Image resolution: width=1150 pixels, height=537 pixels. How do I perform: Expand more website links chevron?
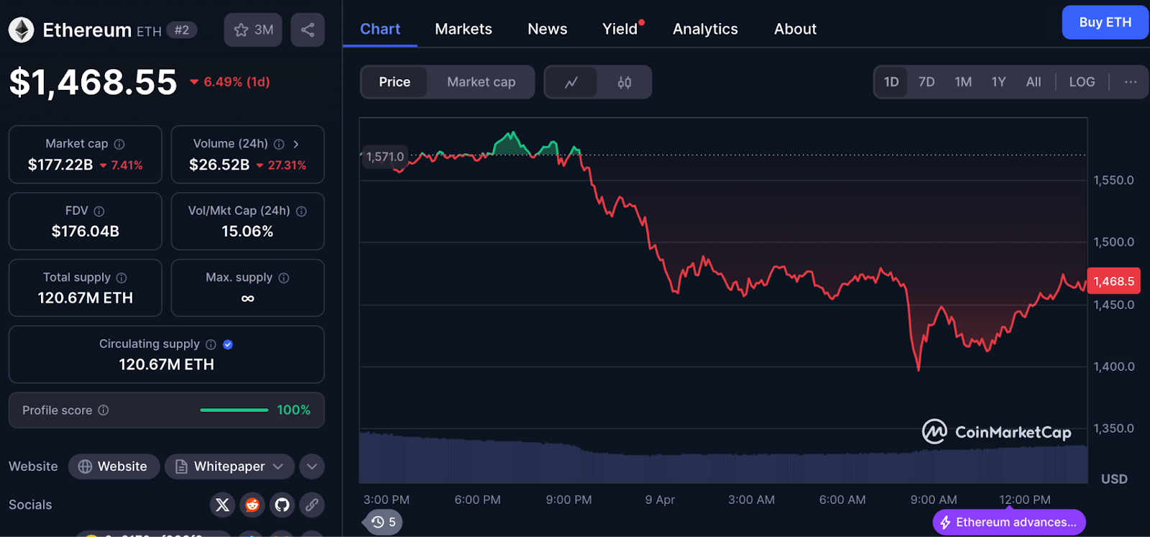tap(312, 467)
